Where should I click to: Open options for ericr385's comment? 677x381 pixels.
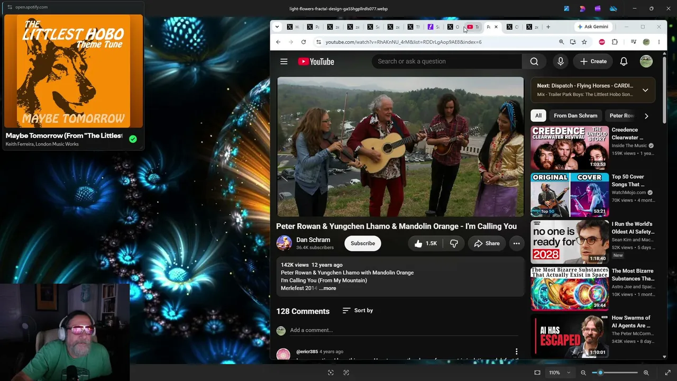click(x=516, y=352)
